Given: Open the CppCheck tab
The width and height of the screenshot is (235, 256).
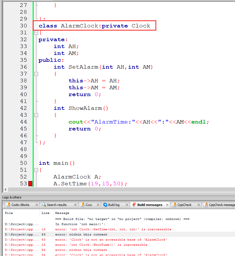Looking at the screenshot, I should point(184,205).
